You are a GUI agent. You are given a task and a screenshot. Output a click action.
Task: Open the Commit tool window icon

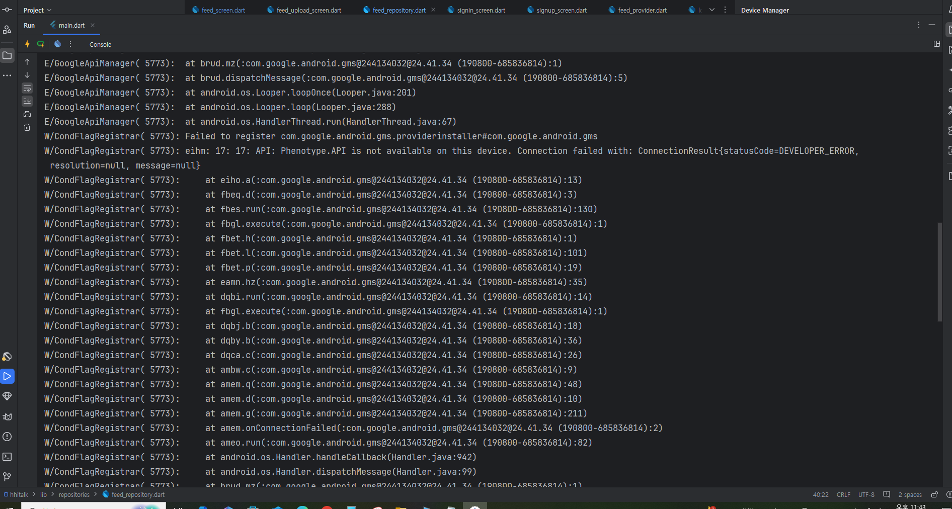point(7,10)
